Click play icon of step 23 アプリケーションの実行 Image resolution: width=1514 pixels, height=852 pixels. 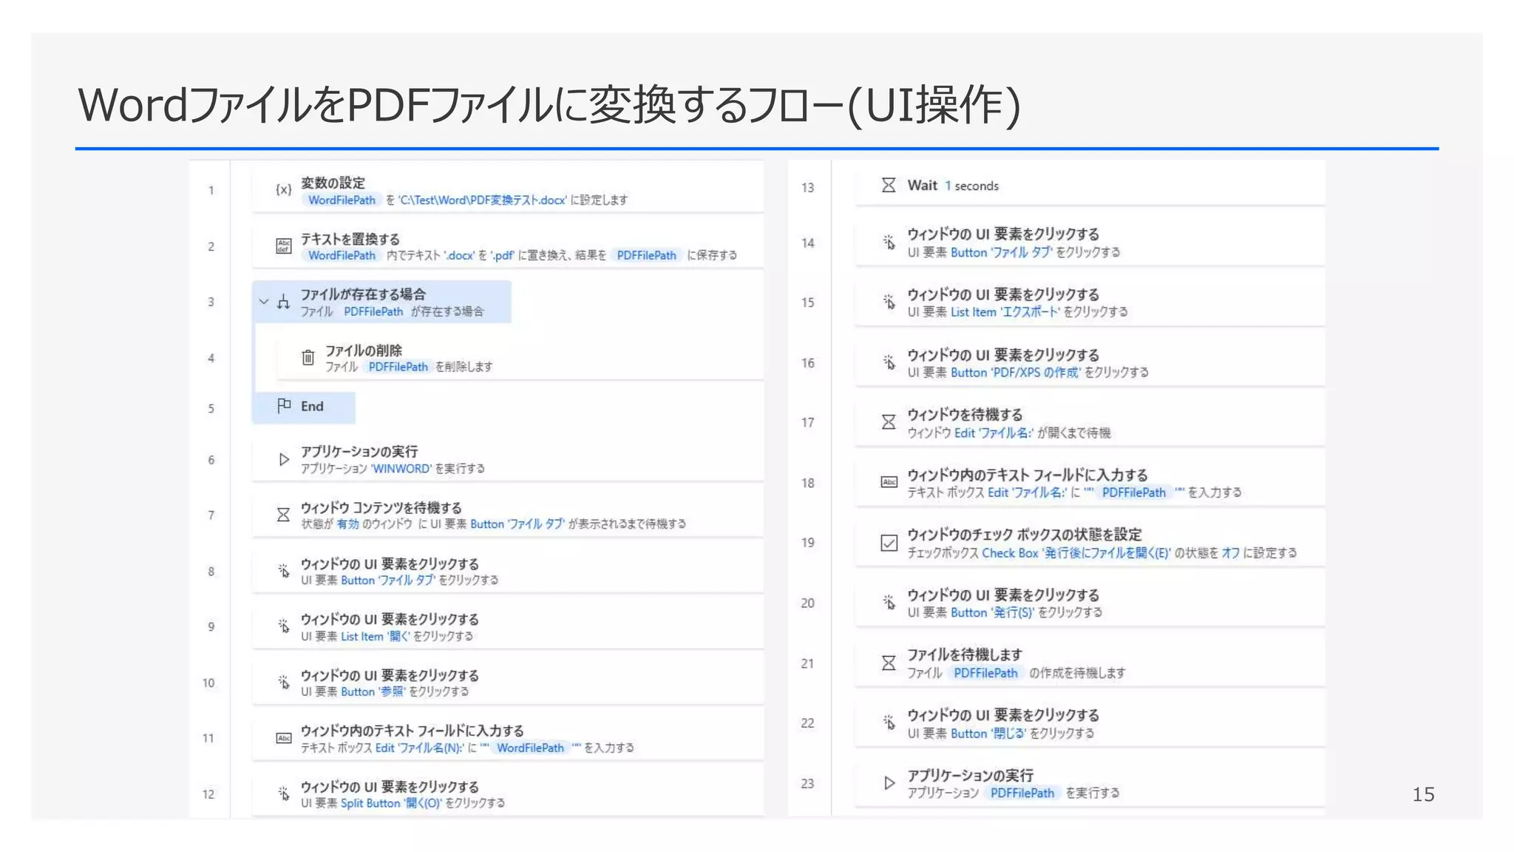coord(889,782)
